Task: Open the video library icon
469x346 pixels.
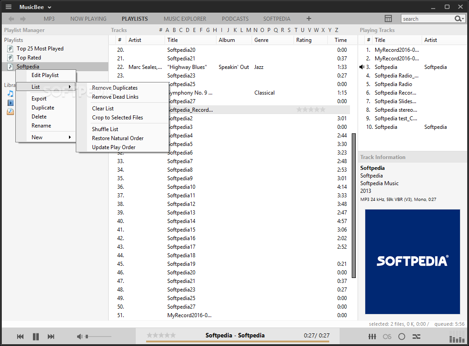Action: tap(10, 103)
